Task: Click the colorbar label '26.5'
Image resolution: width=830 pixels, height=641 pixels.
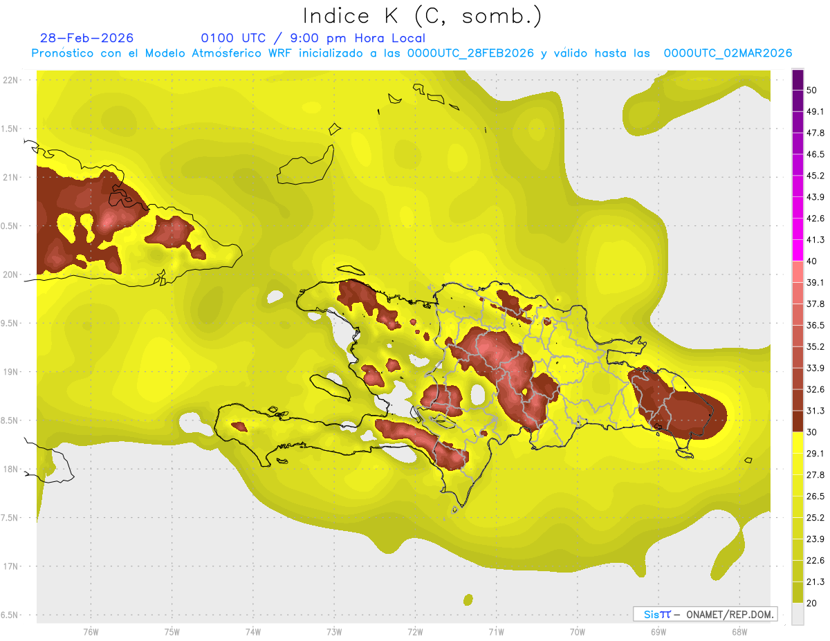Action: coord(815,496)
